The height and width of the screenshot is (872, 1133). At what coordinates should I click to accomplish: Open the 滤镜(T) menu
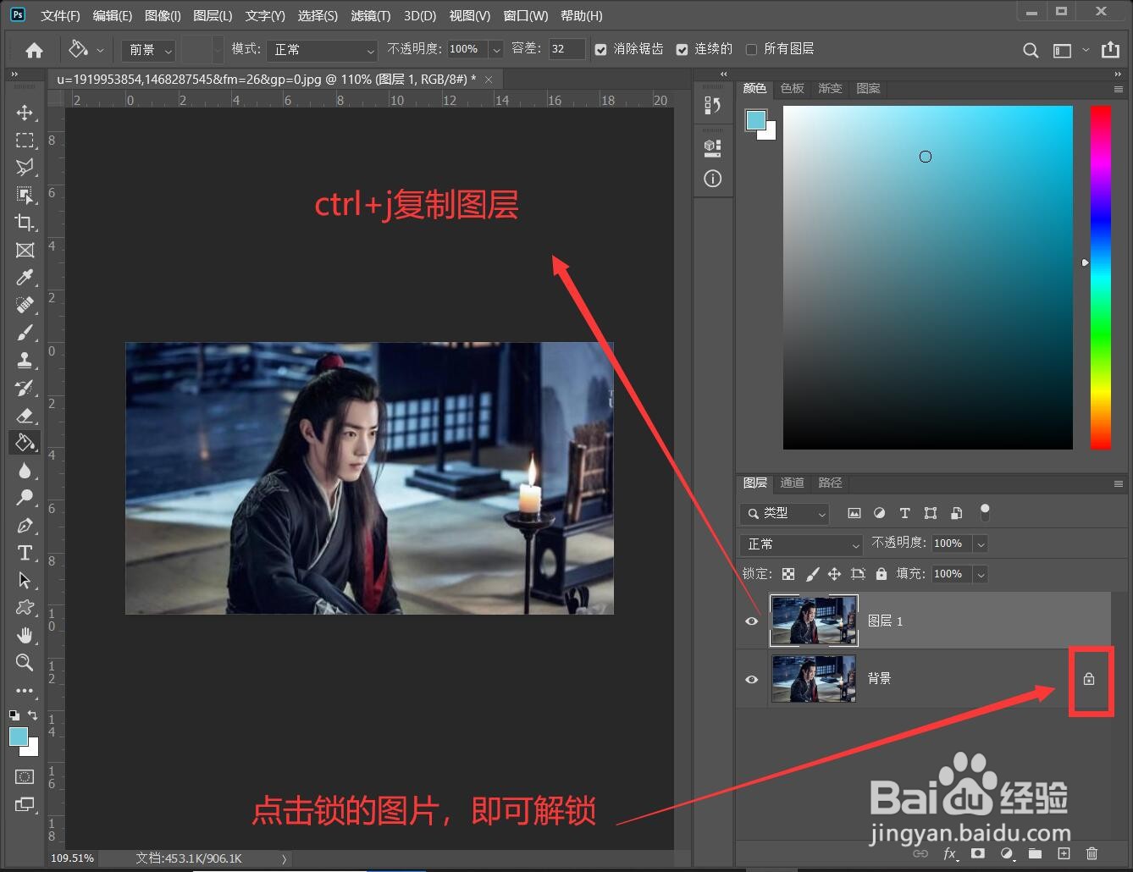coord(371,16)
